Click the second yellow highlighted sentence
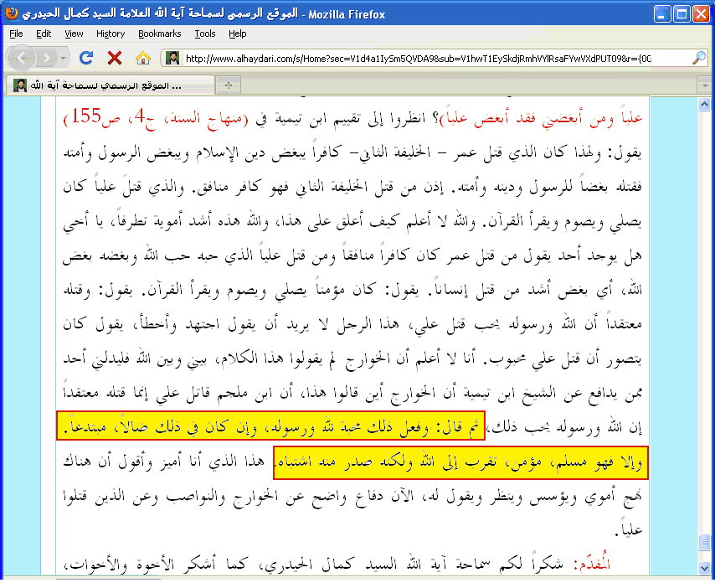 click(460, 462)
